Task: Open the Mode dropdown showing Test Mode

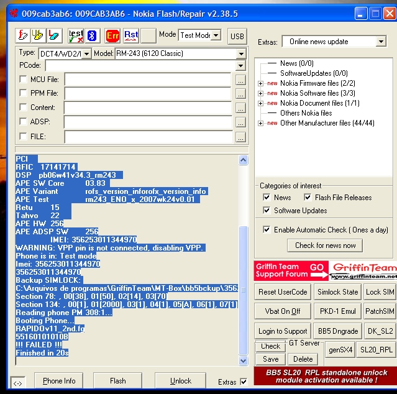Action: [216, 35]
